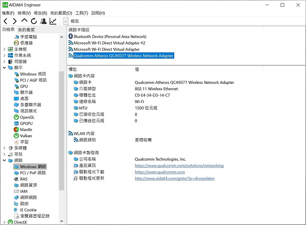
Task: Select 感應器 sensor item
Action: pos(23,43)
